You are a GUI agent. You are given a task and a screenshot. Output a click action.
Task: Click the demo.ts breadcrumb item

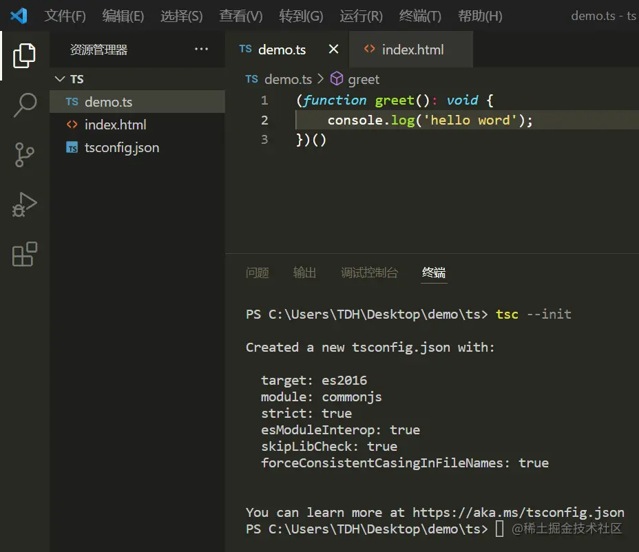[288, 79]
